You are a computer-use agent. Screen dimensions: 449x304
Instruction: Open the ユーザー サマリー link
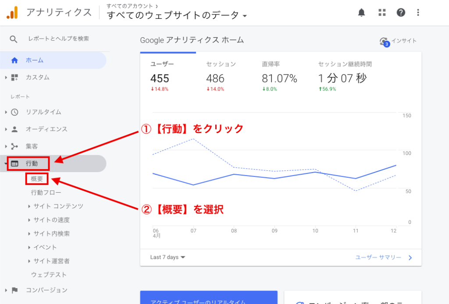(378, 258)
